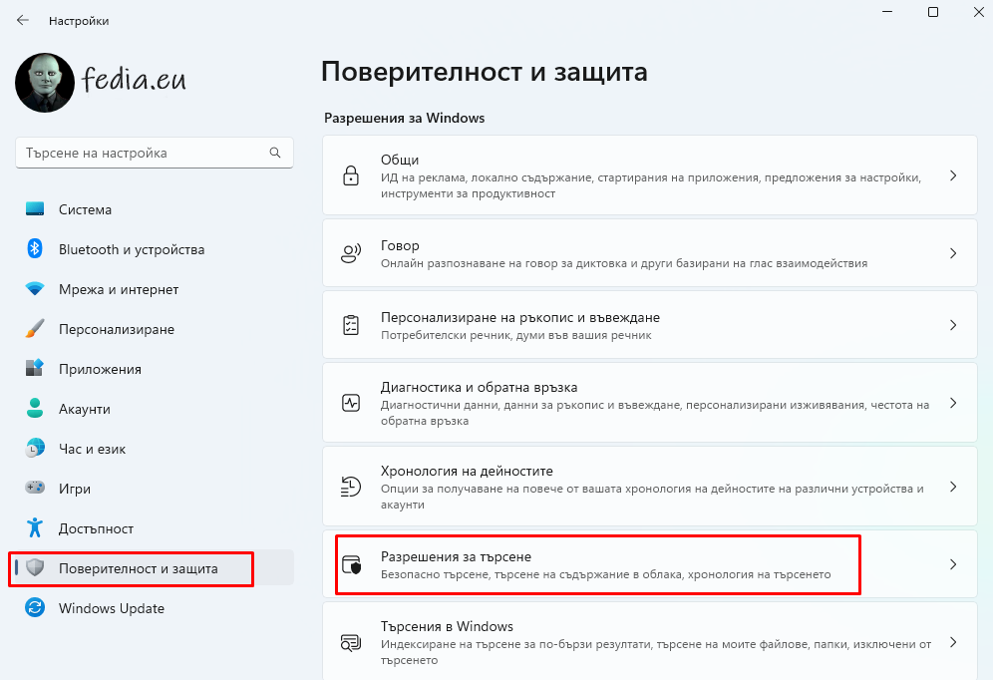Open Акаунти settings
The image size is (993, 680).
[x=154, y=409]
